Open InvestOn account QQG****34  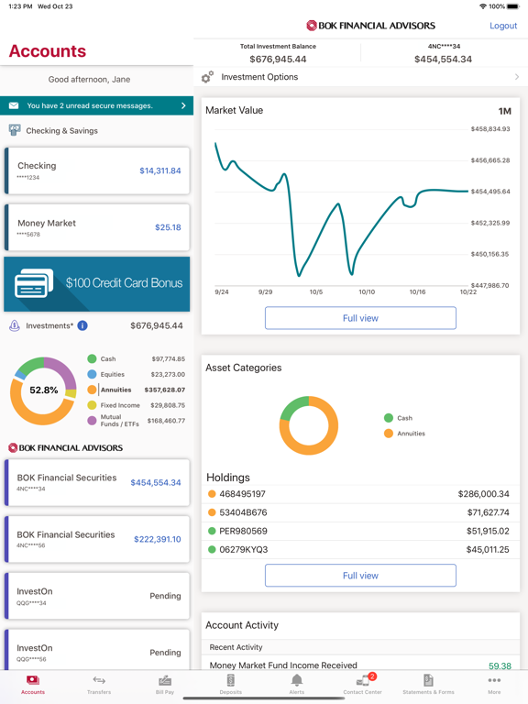click(97, 596)
